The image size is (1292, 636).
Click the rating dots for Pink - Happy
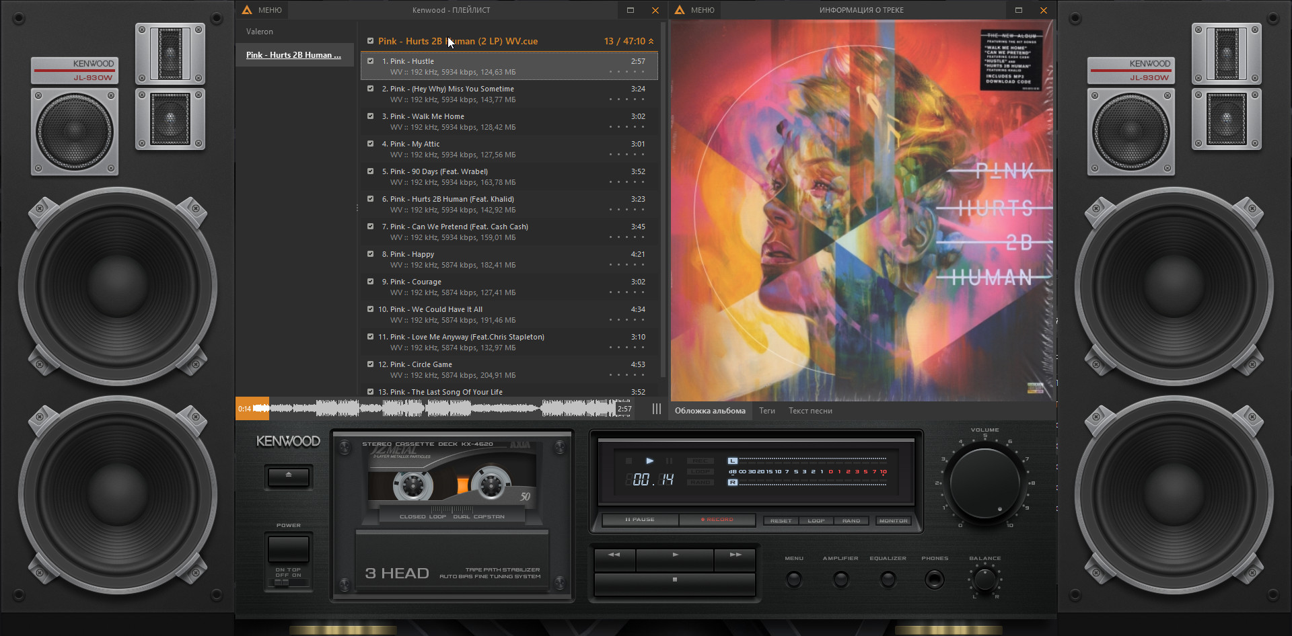[627, 265]
